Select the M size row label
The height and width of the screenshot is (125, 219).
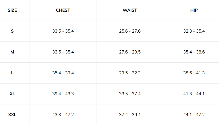12,52
